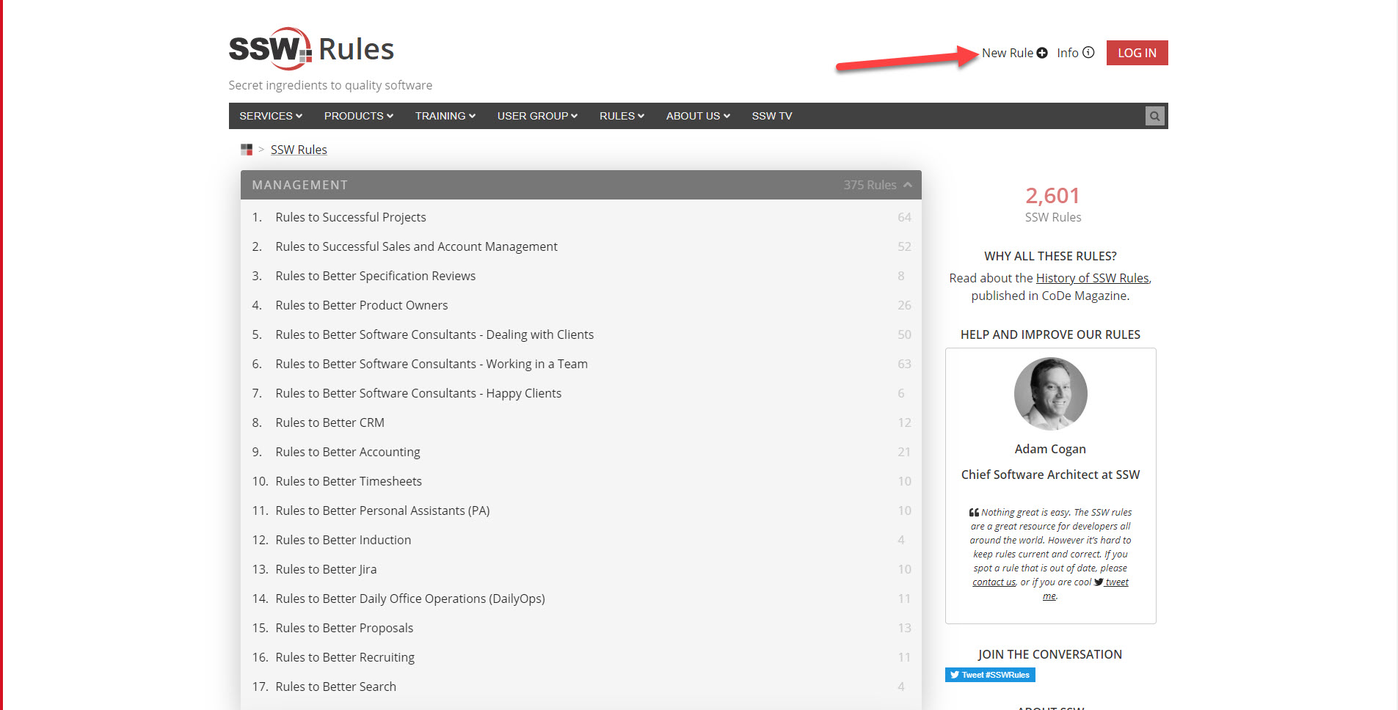Open Rules to Better Timesheets
This screenshot has height=710, width=1398.
pyautogui.click(x=349, y=481)
